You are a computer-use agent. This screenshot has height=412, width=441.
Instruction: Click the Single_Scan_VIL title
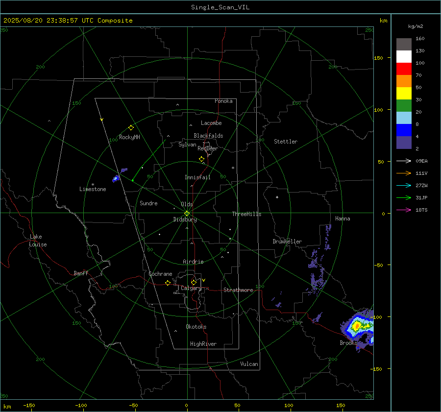220,7
